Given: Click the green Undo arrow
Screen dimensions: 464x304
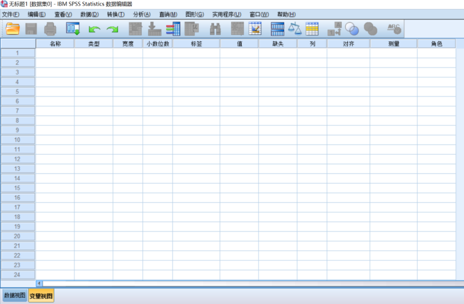Looking at the screenshot, I should pos(94,29).
